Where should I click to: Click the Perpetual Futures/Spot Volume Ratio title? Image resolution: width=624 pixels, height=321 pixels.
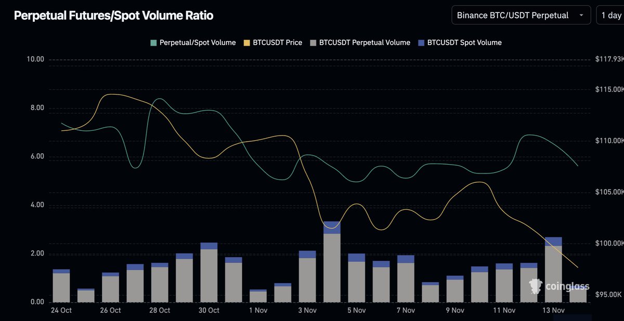113,16
